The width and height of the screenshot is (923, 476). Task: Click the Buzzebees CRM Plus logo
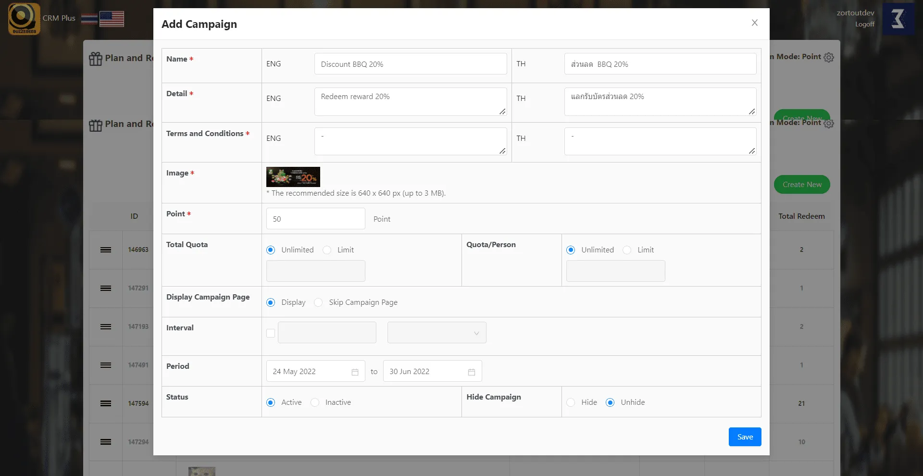tap(24, 19)
